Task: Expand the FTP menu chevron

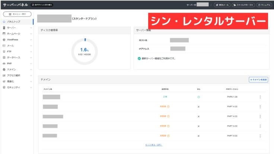Action: [31, 51]
